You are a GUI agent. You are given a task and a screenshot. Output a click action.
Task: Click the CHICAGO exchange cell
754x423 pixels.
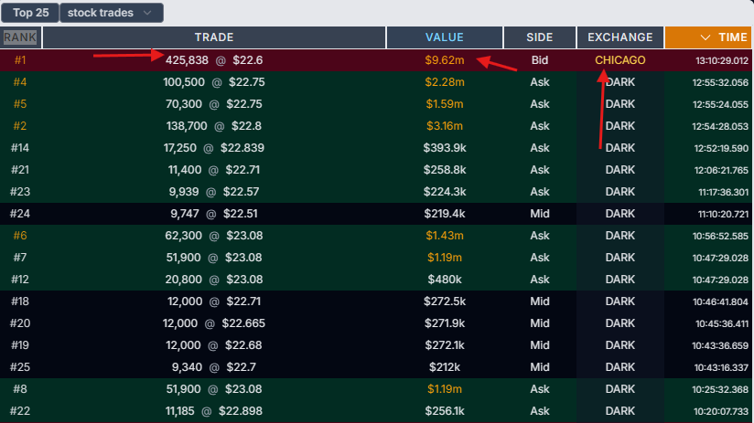tap(620, 60)
